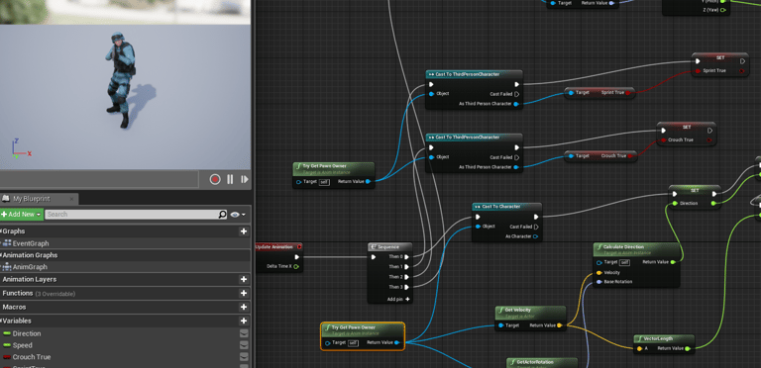
Task: Add a new variable with the plus
Action: click(x=244, y=321)
